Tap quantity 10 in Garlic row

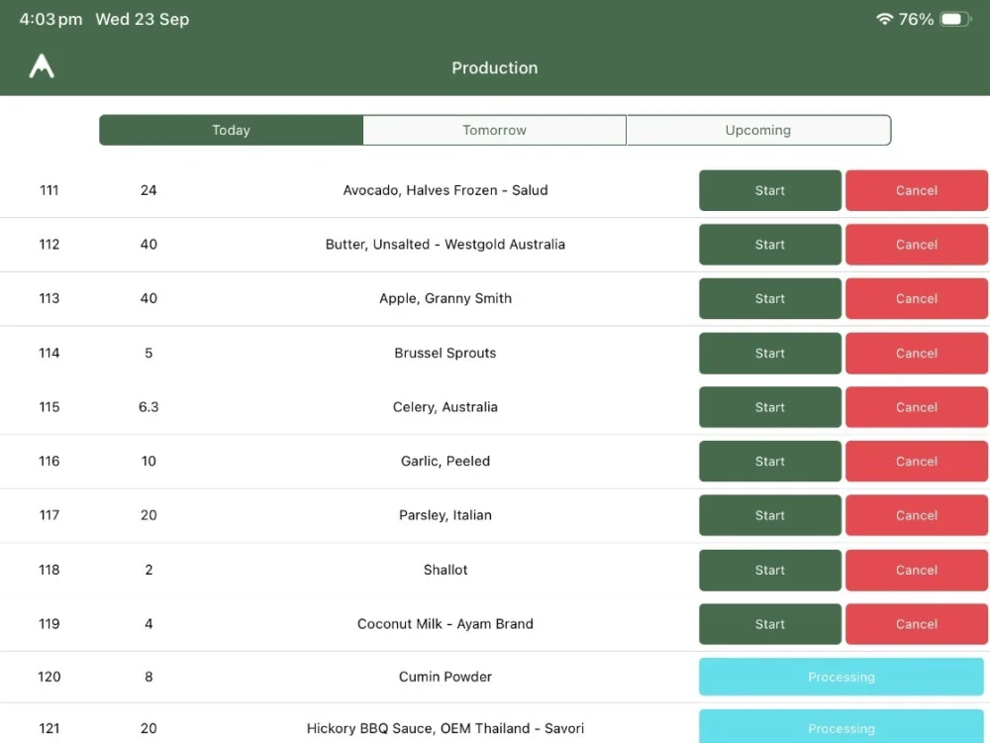click(148, 462)
